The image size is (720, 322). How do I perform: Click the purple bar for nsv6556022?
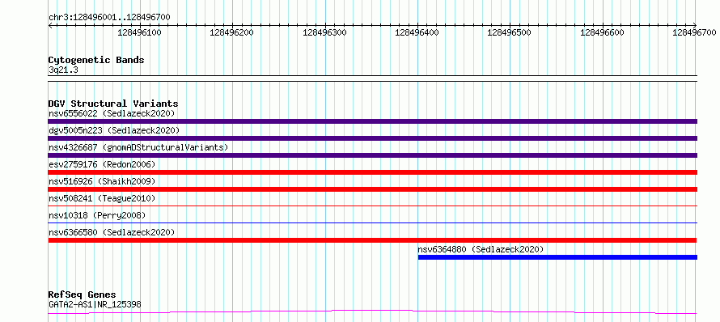[x=372, y=121]
